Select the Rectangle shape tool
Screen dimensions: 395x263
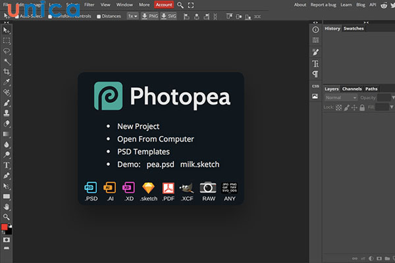pos(7,197)
